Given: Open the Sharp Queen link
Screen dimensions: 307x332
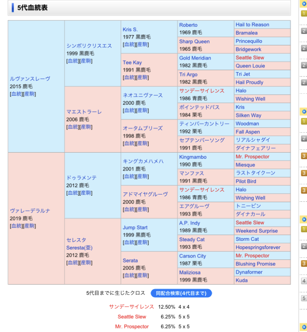Looking at the screenshot, I should pyautogui.click(x=194, y=41).
